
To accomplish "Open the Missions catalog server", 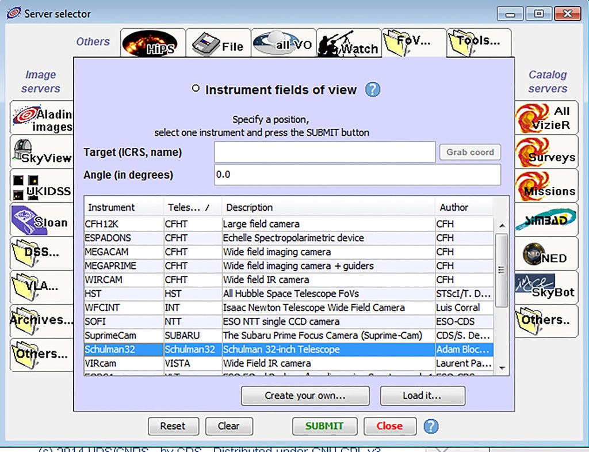I will (x=546, y=185).
